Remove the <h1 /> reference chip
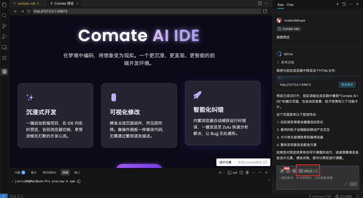Viewport: 363px width, 198px height. [x=316, y=171]
